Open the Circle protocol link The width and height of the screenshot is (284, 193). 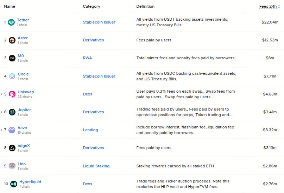(23, 74)
